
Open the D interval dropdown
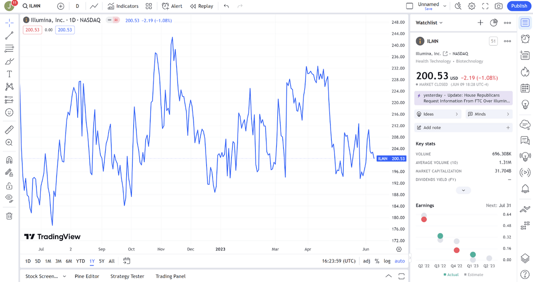click(78, 6)
